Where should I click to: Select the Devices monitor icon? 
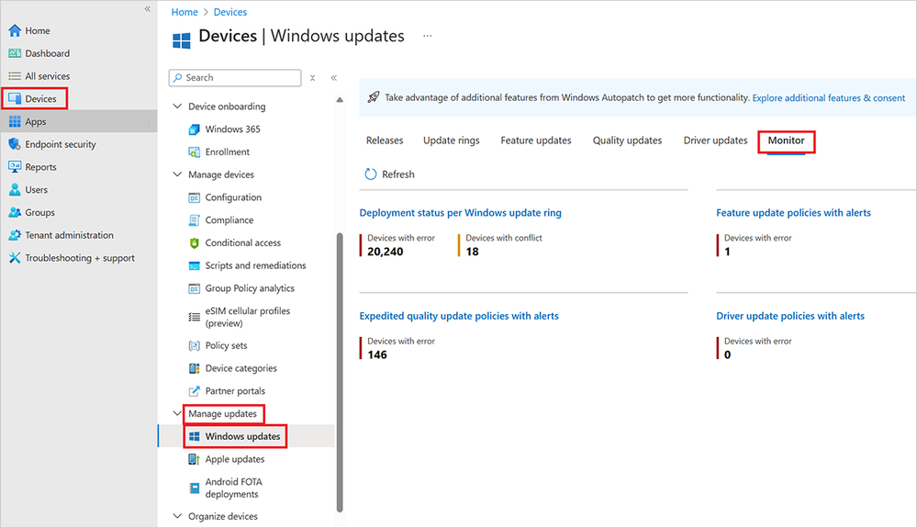[x=15, y=99]
